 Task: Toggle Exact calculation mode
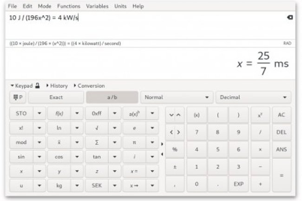click(x=56, y=97)
